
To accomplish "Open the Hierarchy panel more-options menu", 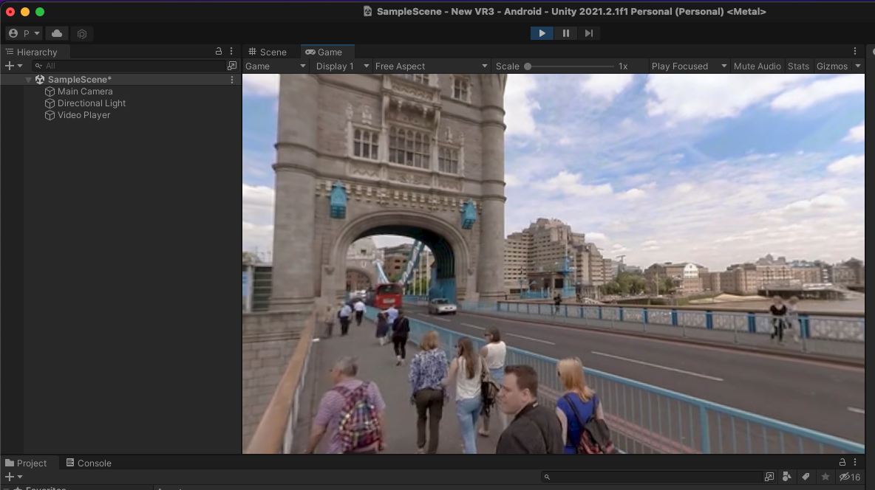I will tap(231, 51).
